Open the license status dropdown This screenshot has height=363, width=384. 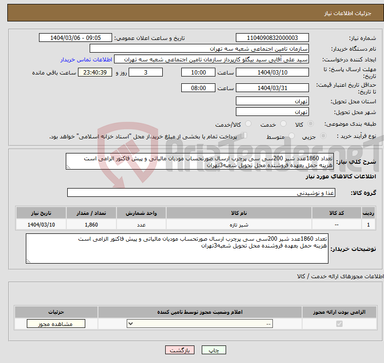click(x=200, y=324)
